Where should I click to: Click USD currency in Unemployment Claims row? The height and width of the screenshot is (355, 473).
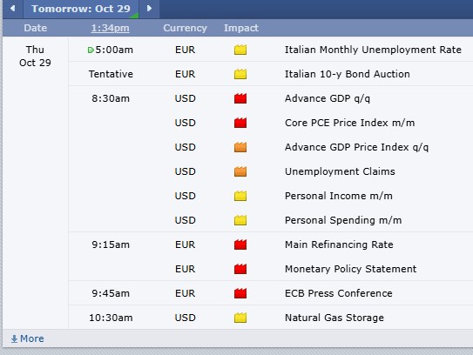pyautogui.click(x=186, y=171)
